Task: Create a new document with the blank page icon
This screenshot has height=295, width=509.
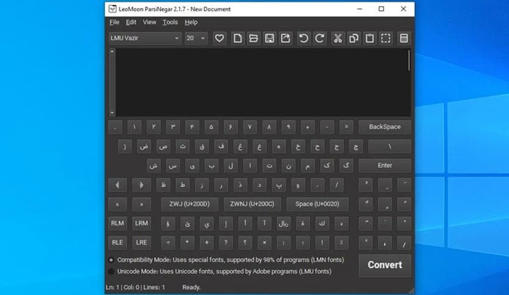Action: click(237, 38)
